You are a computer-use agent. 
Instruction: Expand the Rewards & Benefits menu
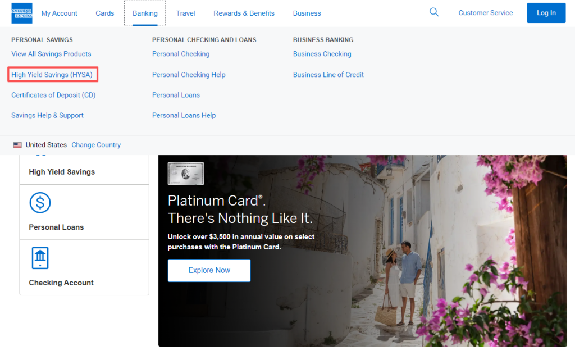coord(244,13)
